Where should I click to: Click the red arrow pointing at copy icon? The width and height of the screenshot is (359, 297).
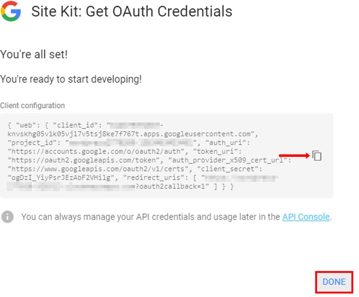click(295, 156)
